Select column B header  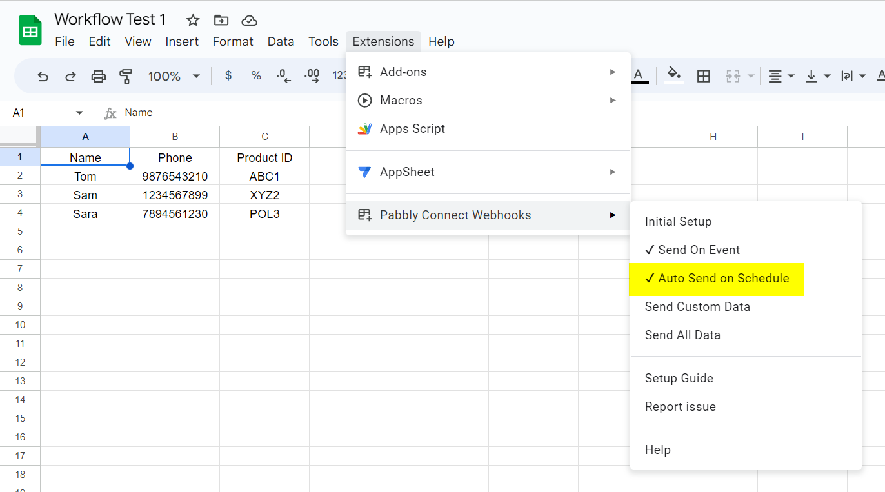pos(175,137)
